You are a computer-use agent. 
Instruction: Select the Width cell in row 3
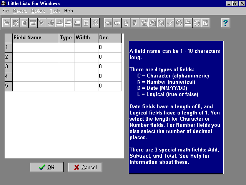[86, 67]
